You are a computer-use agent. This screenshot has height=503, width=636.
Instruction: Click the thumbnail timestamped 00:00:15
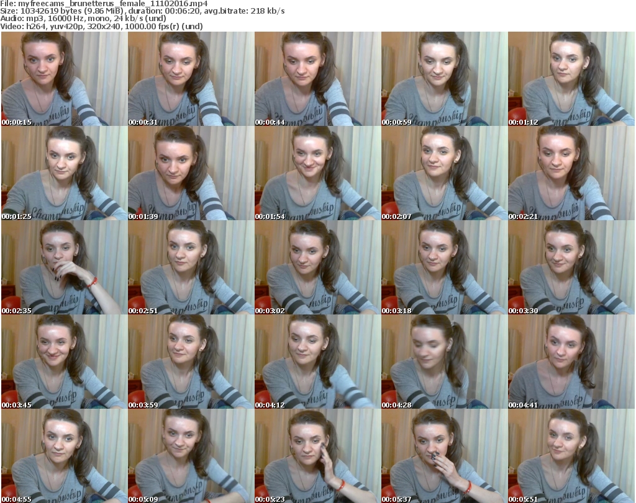(x=64, y=79)
